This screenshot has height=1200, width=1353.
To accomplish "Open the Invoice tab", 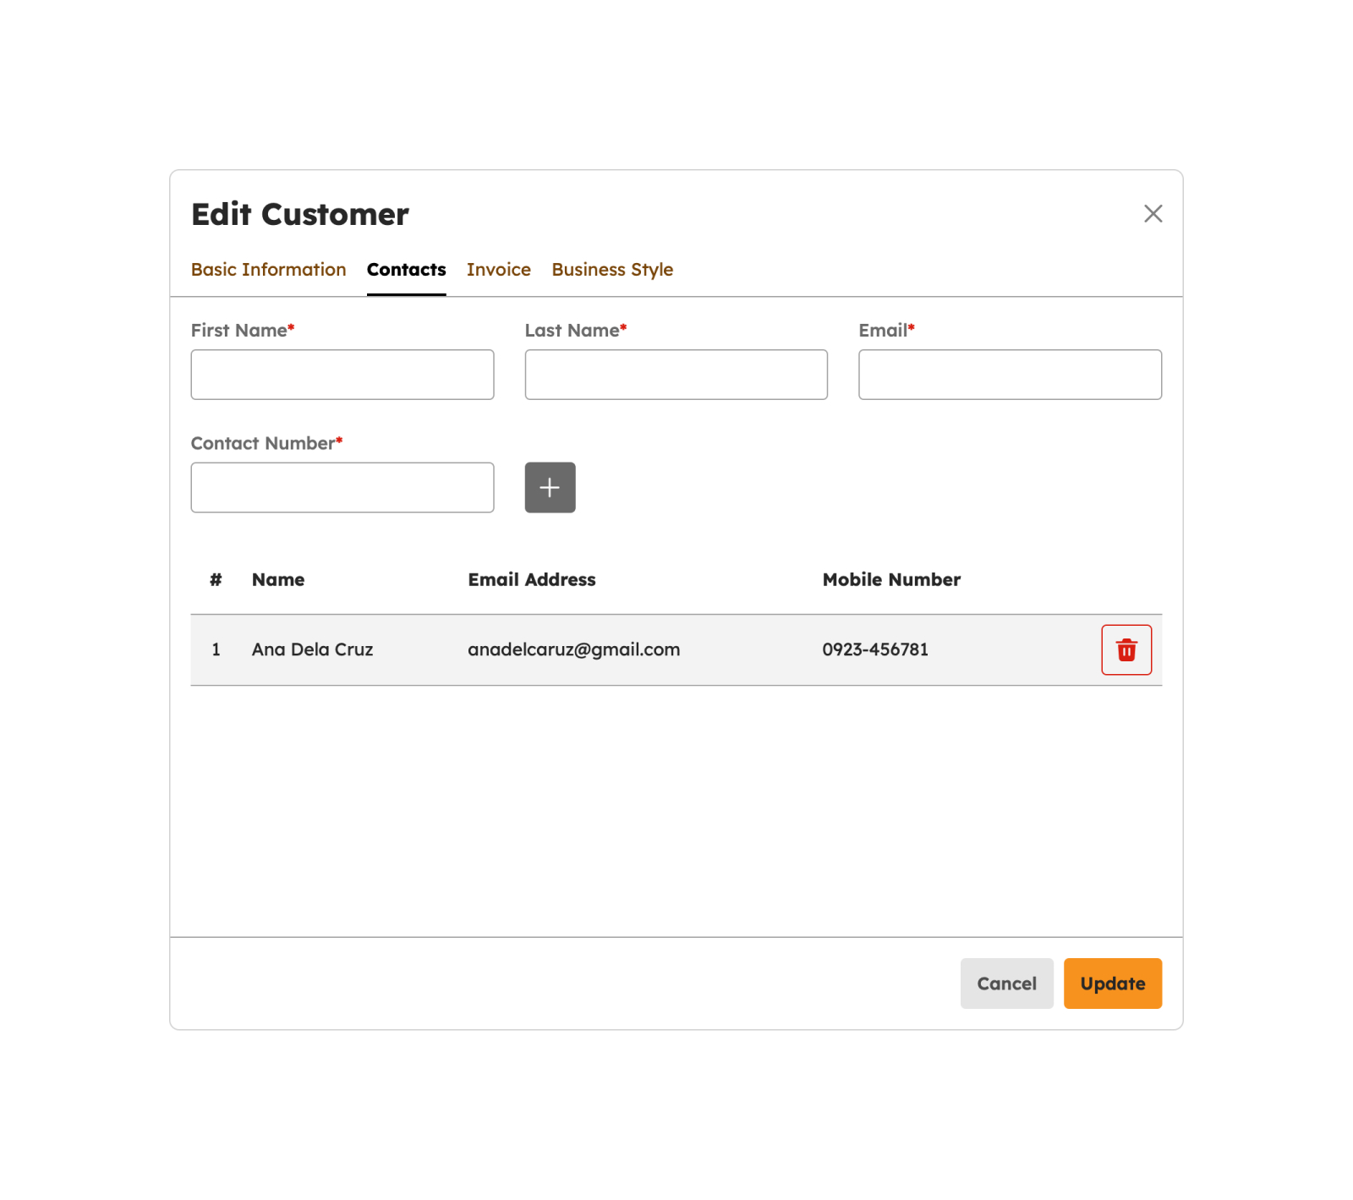I will [499, 269].
